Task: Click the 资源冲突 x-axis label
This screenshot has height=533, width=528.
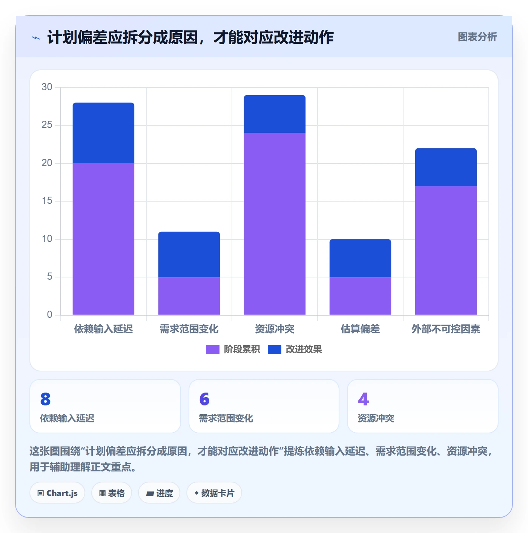Action: [x=275, y=329]
